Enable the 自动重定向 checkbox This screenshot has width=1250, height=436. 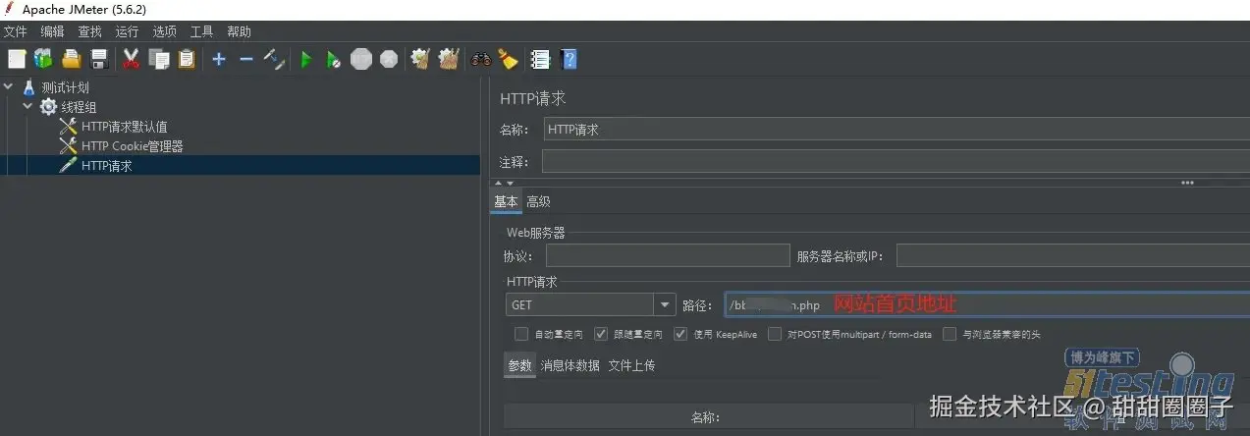click(x=521, y=334)
